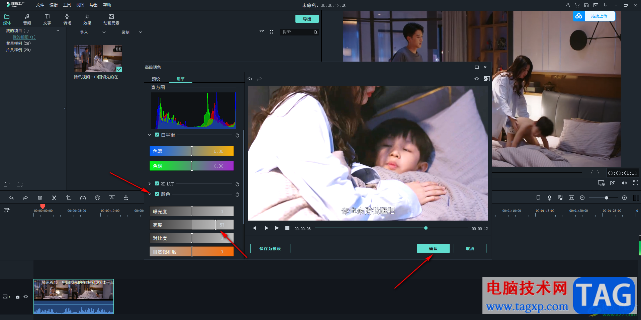Uncheck the 3D LUT checkbox
The height and width of the screenshot is (320, 641).
(x=157, y=183)
